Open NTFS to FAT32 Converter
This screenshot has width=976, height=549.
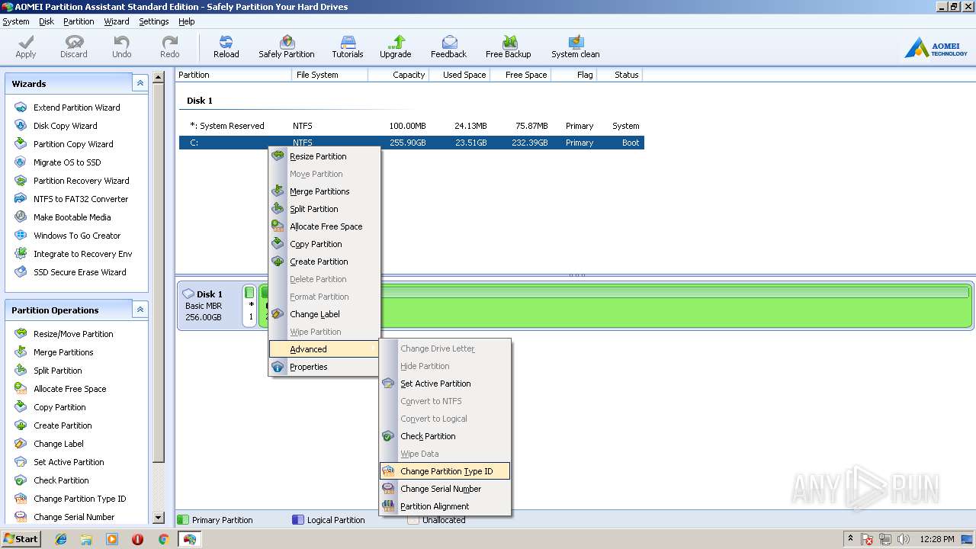(80, 199)
